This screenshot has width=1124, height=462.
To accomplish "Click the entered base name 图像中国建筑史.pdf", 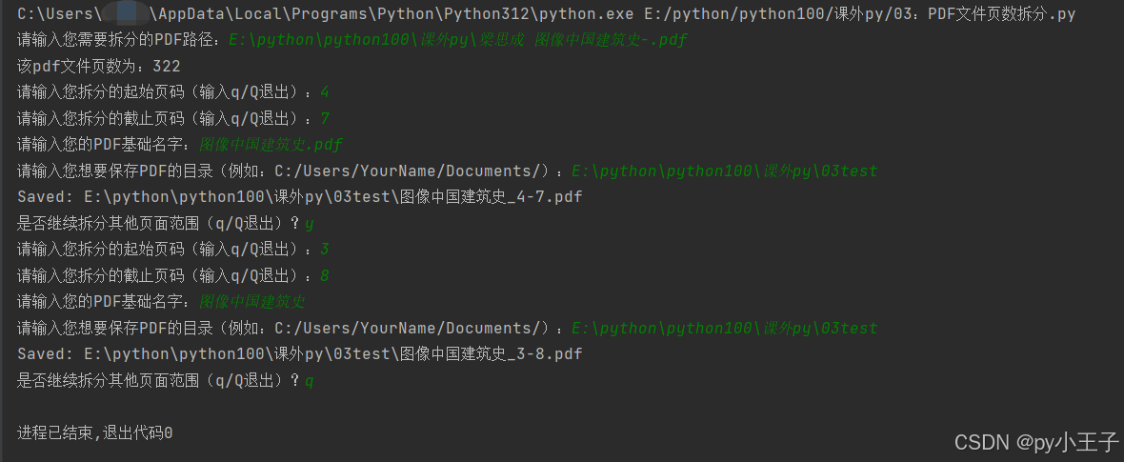I will click(x=271, y=145).
